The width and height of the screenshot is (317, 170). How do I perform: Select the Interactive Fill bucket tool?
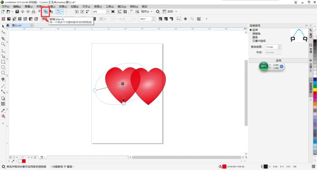(x=3, y=116)
